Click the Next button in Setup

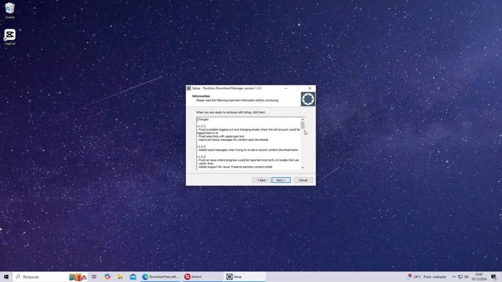(x=281, y=180)
